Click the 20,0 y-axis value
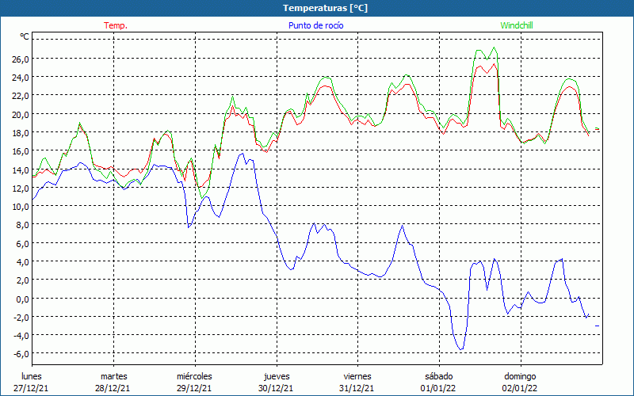 [x=21, y=114]
